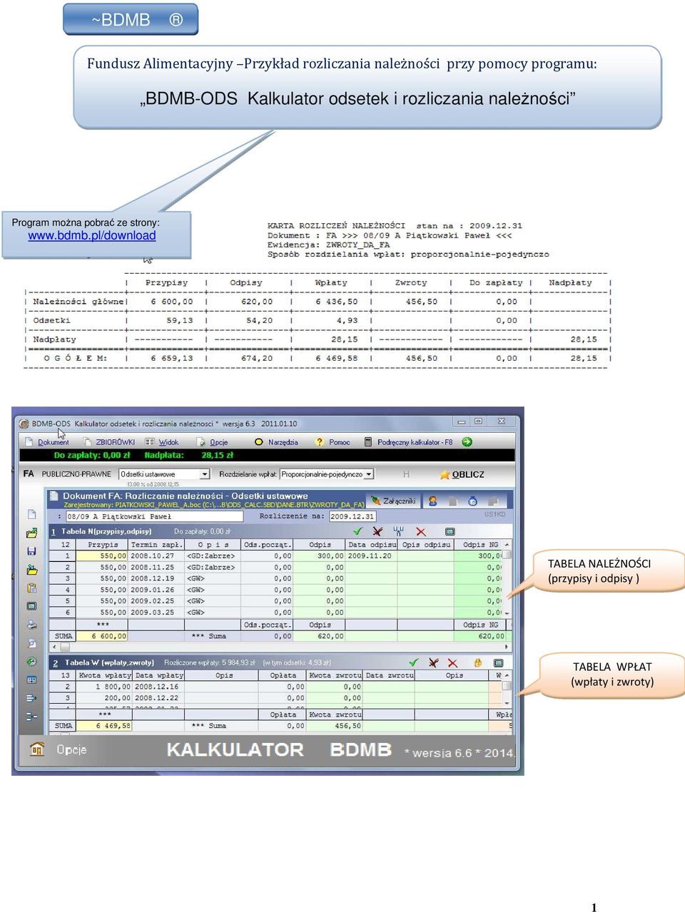Click the Załączniki button
The image size is (685, 912).
pos(393,501)
